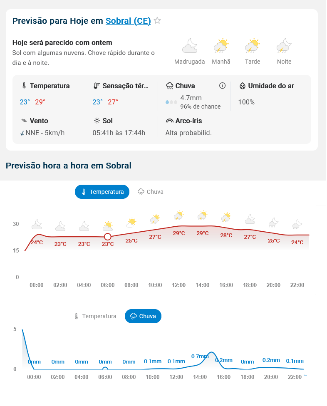Click the 06:00 marker on the temperature curve

tap(108, 237)
